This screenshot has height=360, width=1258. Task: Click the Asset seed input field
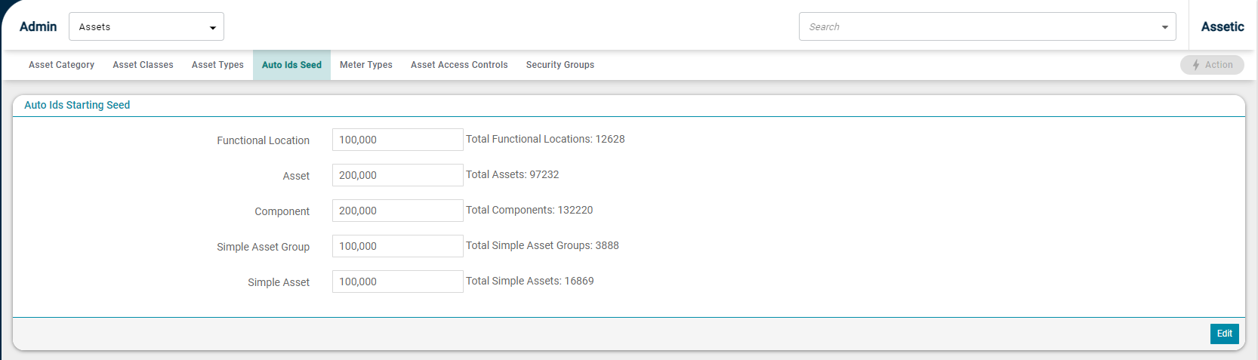[x=397, y=175]
